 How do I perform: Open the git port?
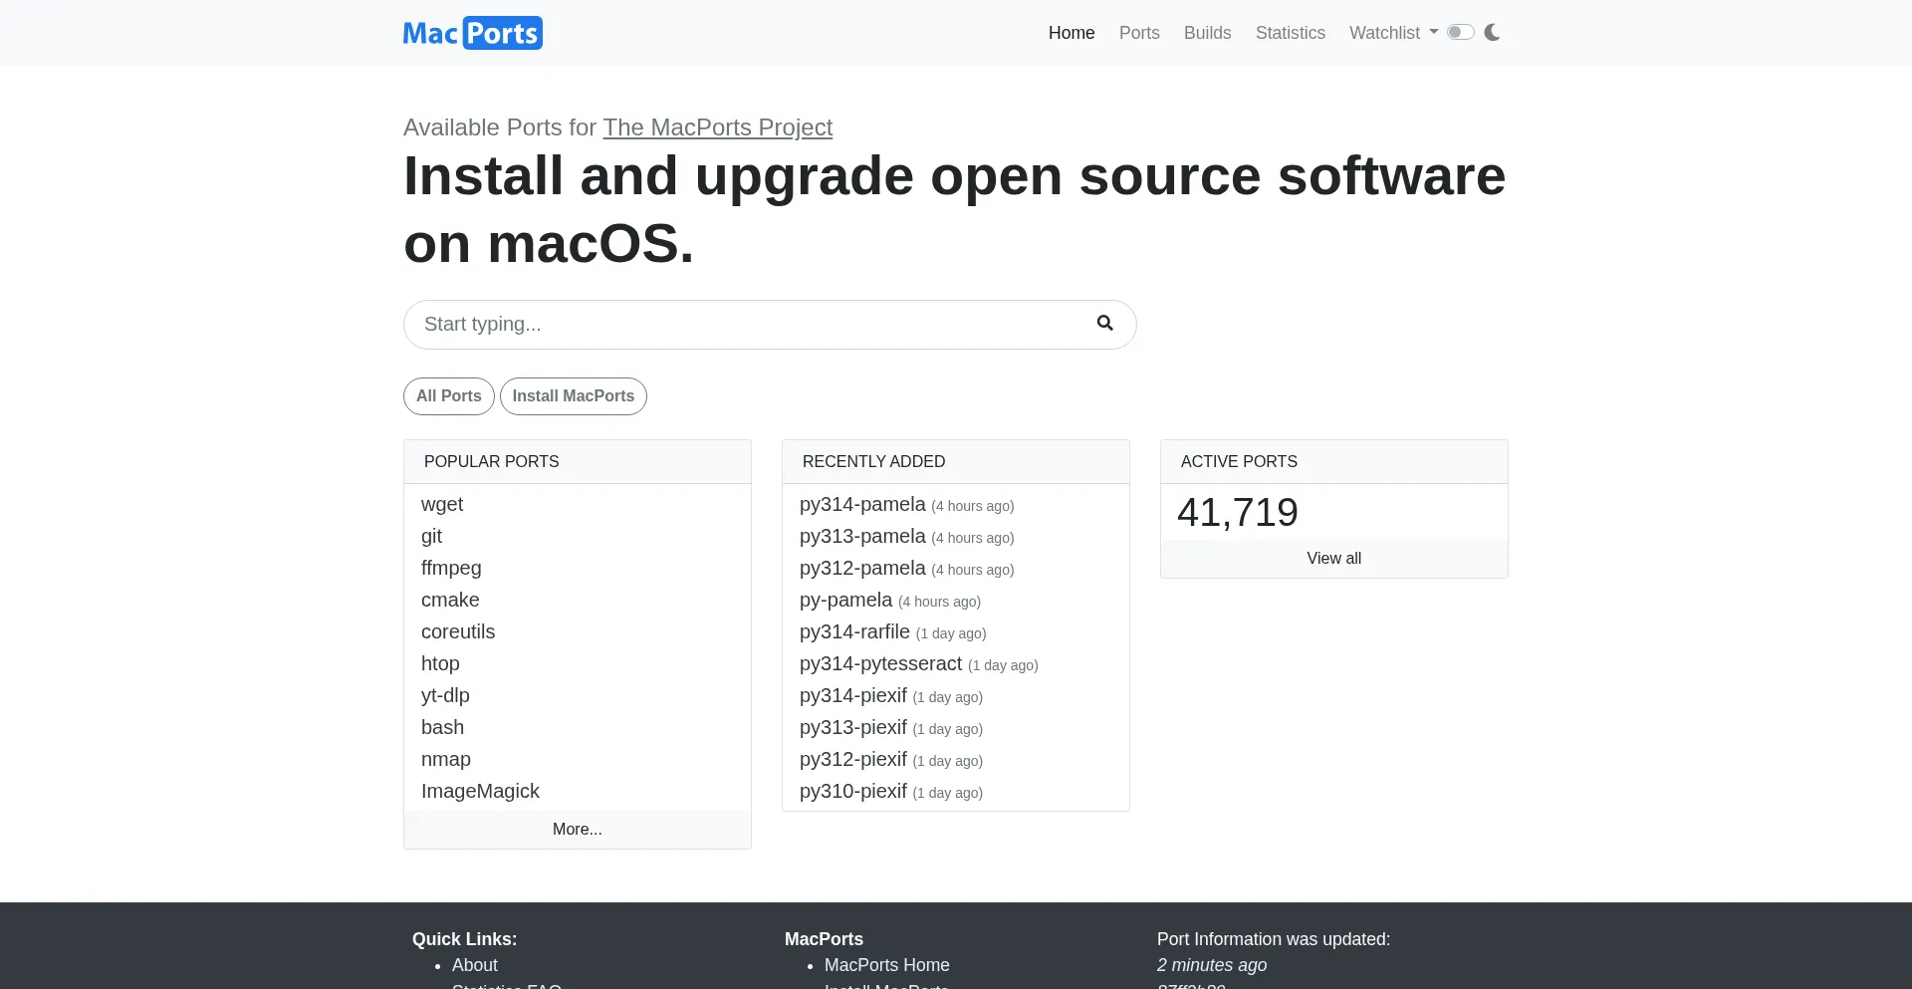click(x=431, y=536)
